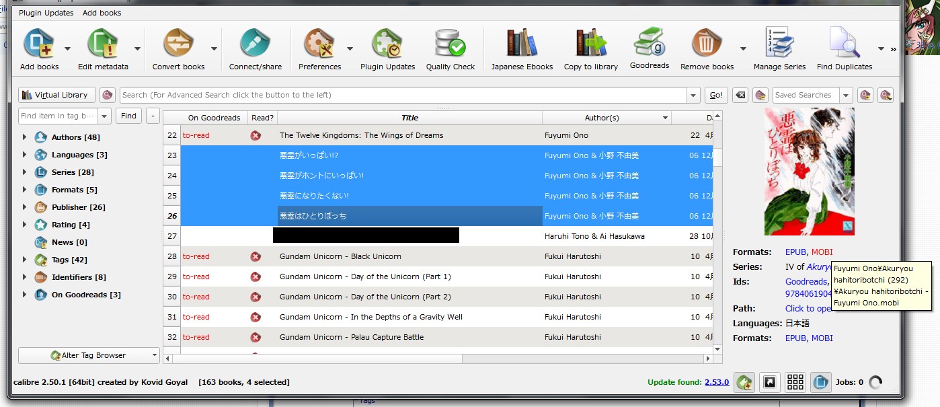940x407 pixels.
Task: Expand Identifiers [8] category
Action: [24, 277]
